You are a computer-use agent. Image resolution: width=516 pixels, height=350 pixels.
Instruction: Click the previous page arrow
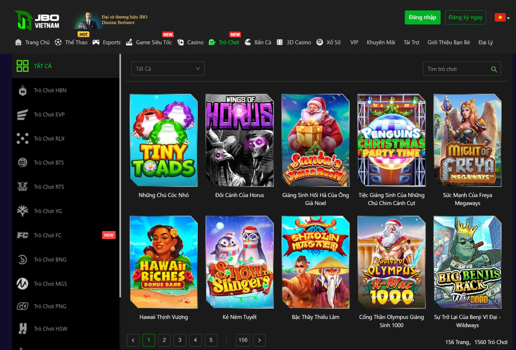(133, 340)
